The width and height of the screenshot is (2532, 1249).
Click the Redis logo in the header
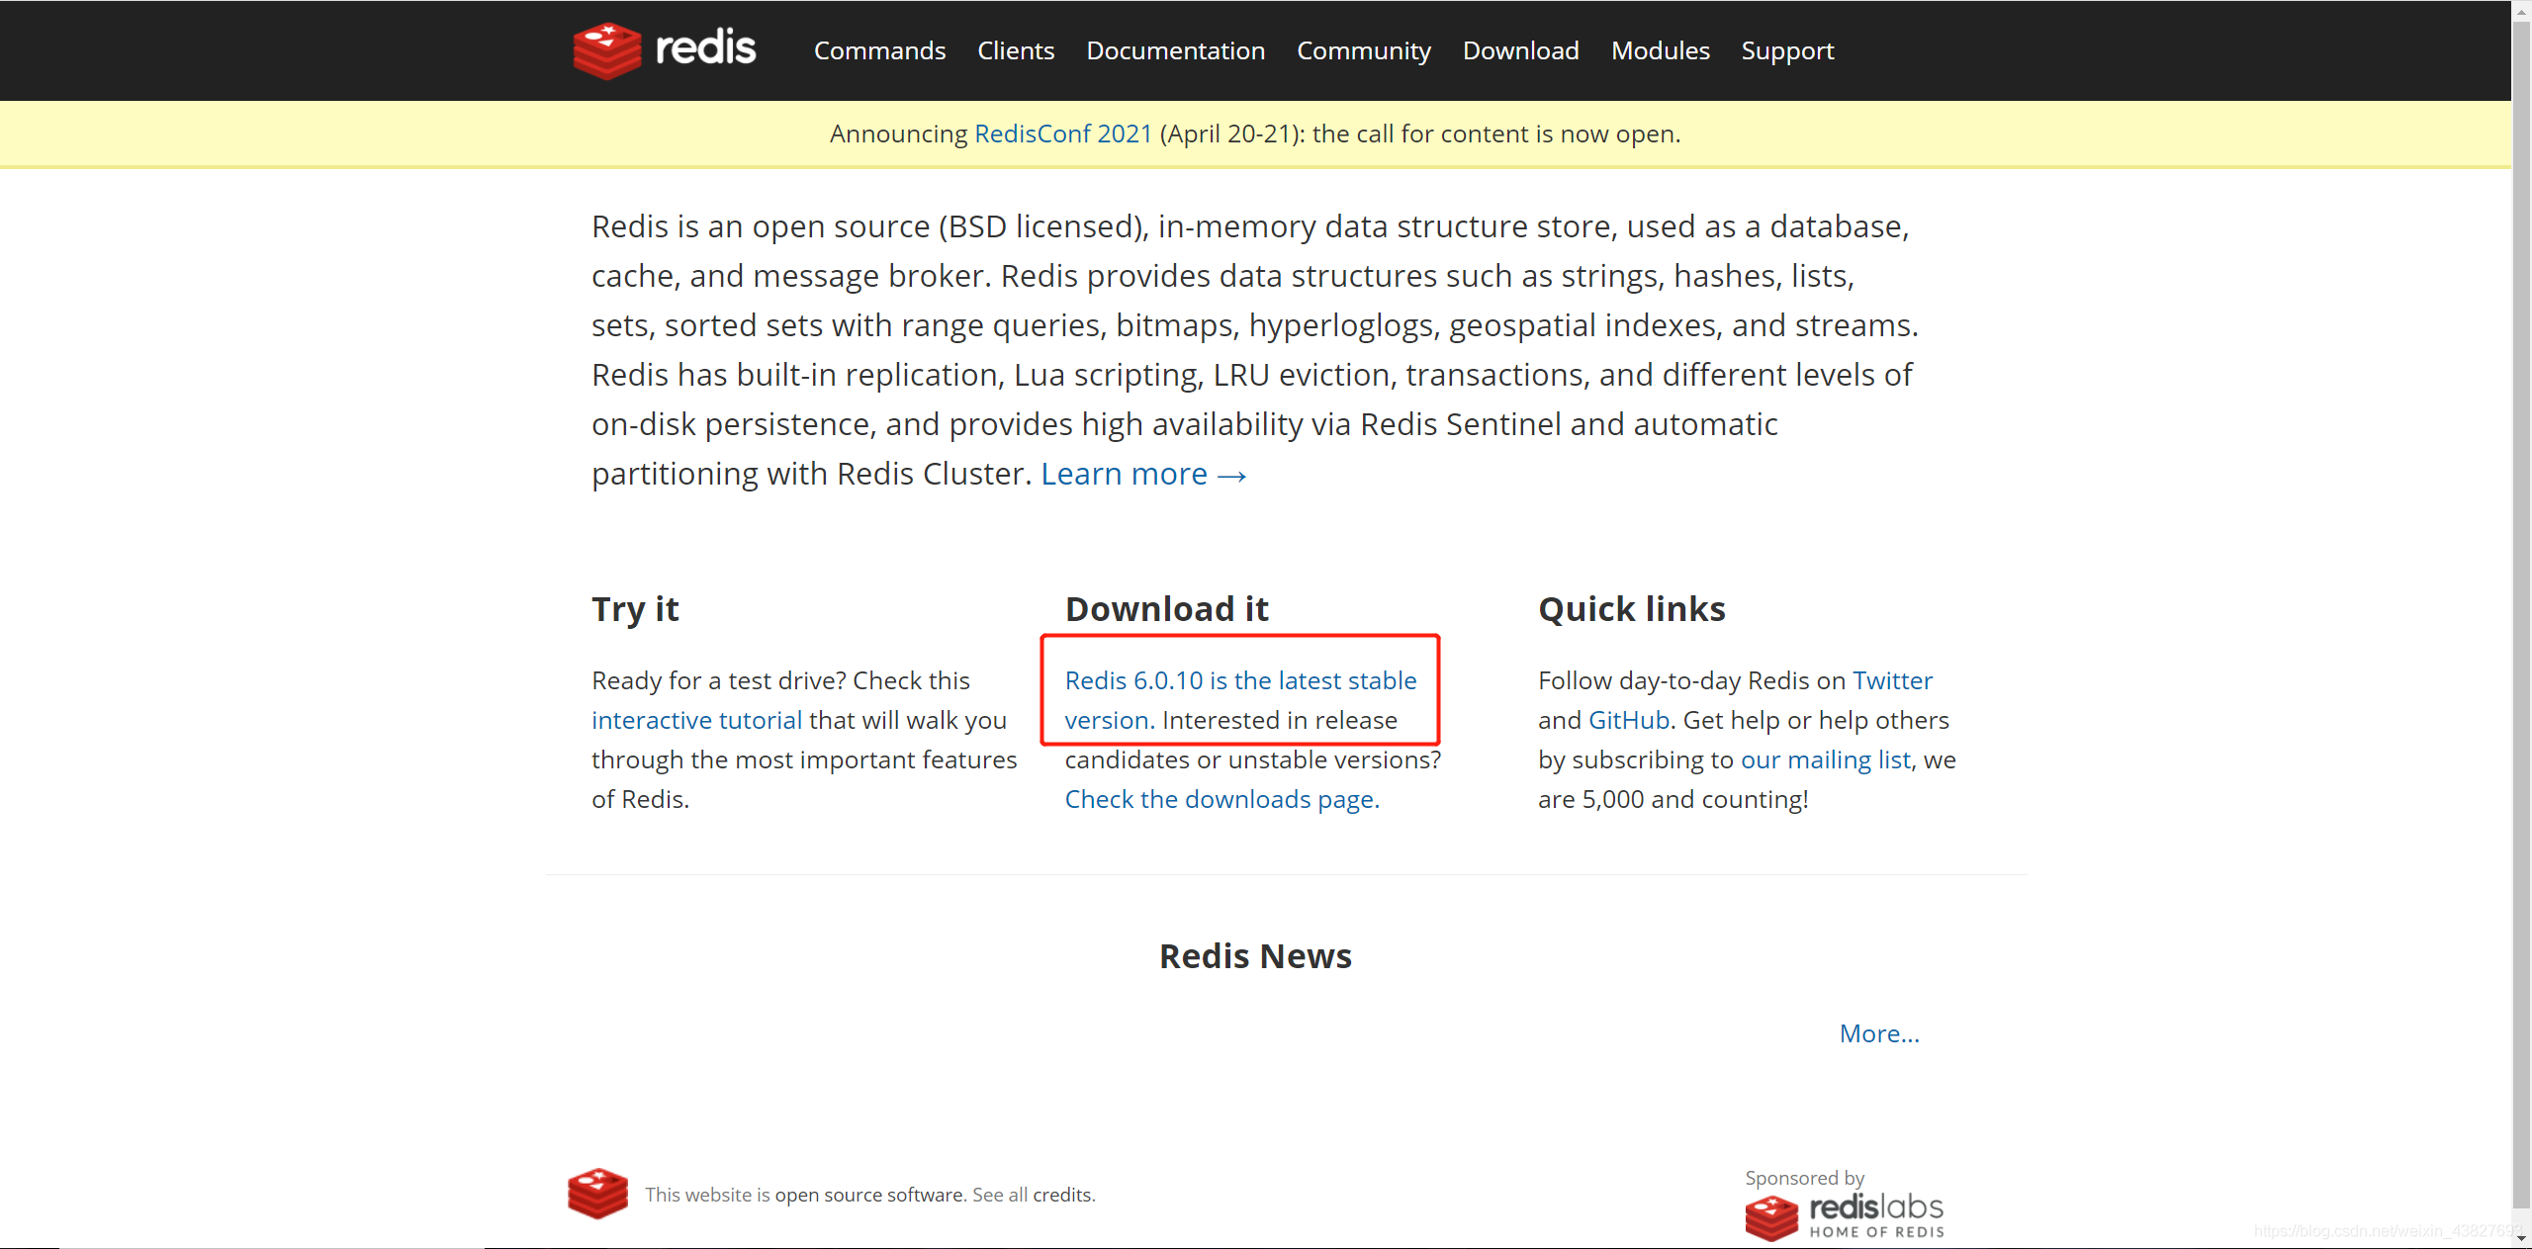coord(665,49)
